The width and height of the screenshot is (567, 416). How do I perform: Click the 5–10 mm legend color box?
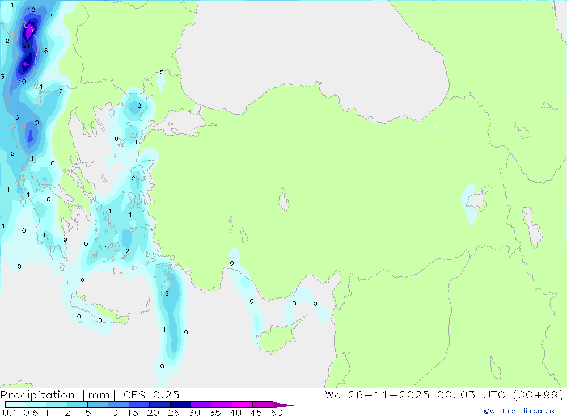click(x=98, y=405)
